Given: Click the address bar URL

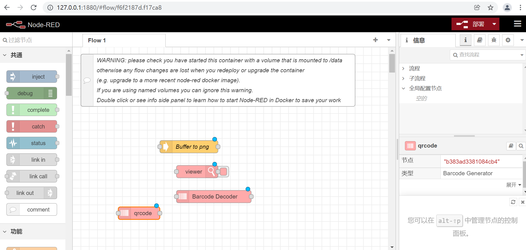Looking at the screenshot, I should point(109,7).
